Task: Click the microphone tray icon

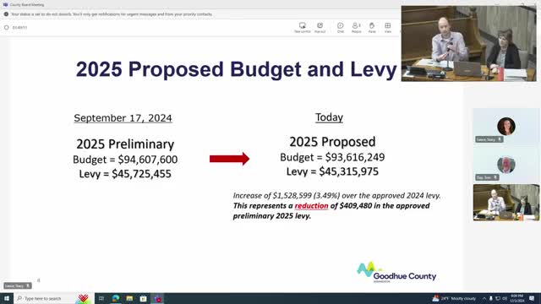Action: click(490, 298)
